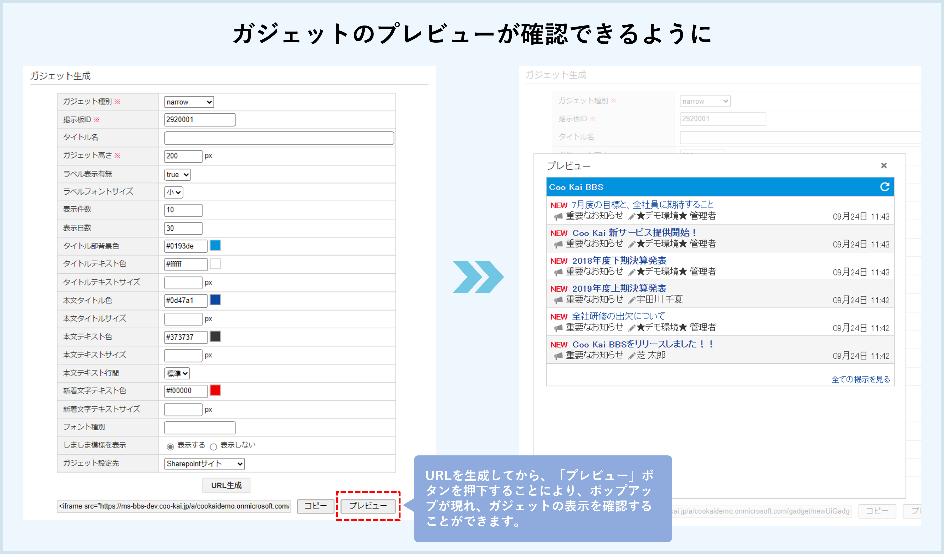Screen dimensions: 944x554
Task: Click the refresh icon in Coo Kai BBS header
Action: (x=884, y=187)
